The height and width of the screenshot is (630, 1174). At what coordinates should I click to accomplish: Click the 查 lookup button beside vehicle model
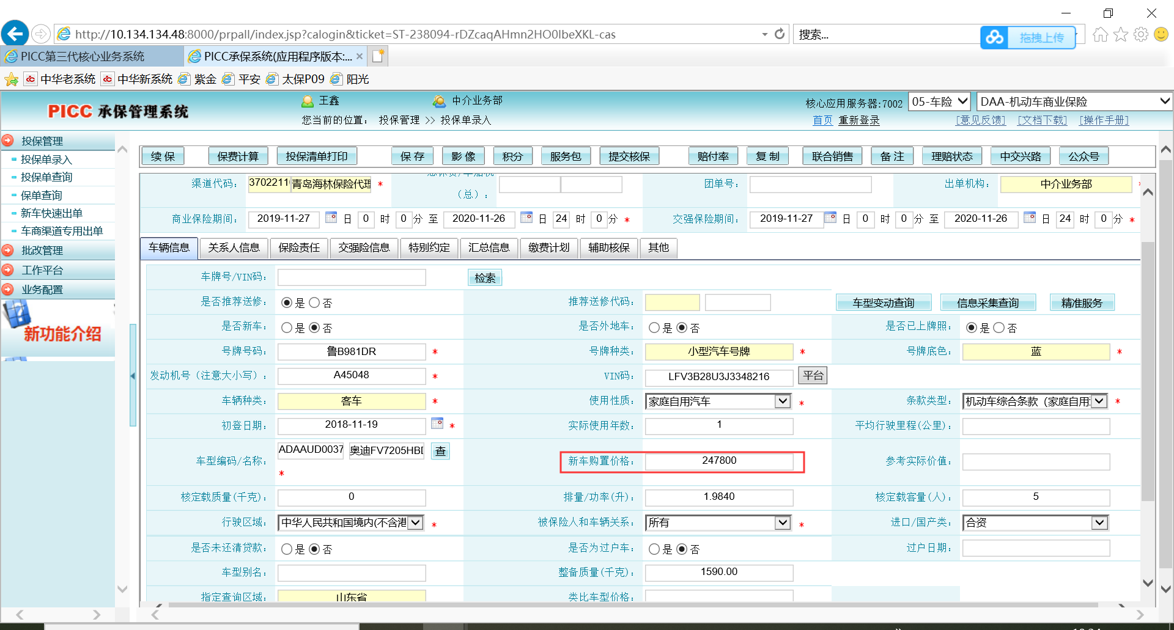pos(440,452)
